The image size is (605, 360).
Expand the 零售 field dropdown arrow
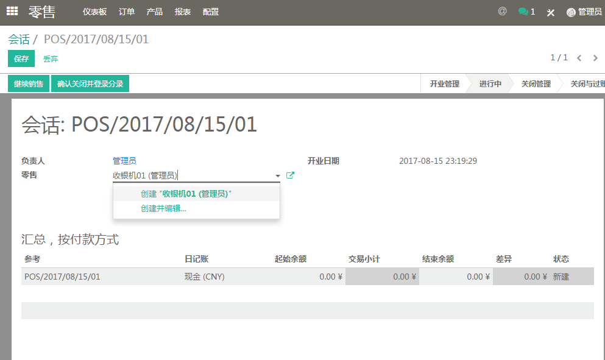278,176
